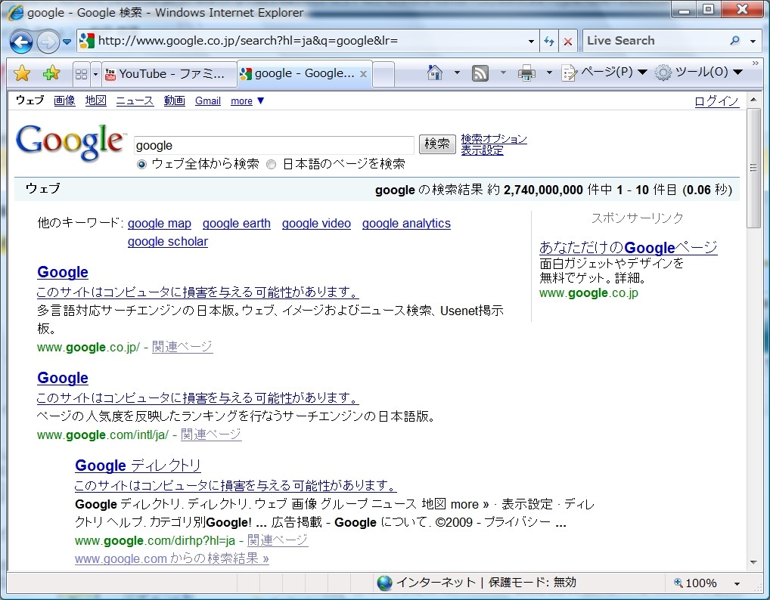Click the Print icon
This screenshot has height=600, width=770.
pyautogui.click(x=526, y=73)
